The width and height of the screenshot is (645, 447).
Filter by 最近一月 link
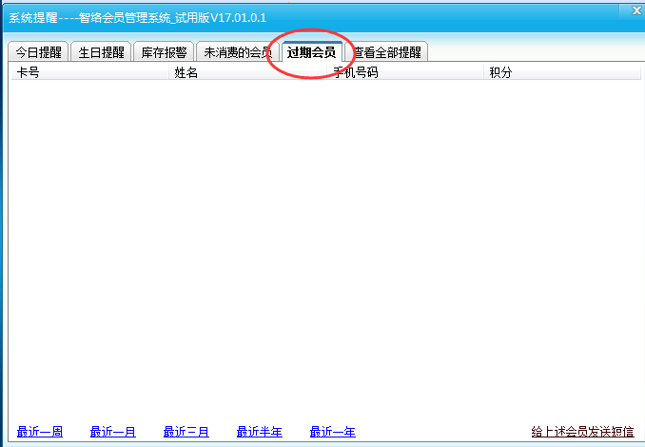click(x=113, y=432)
